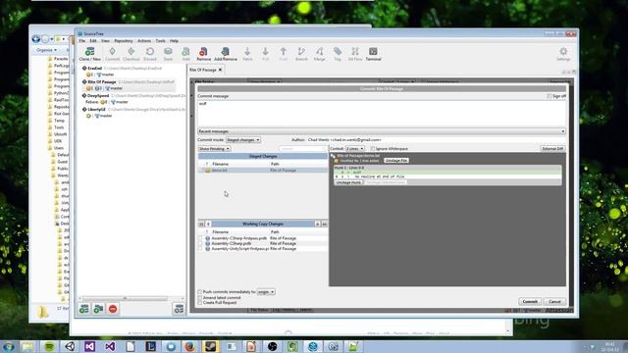The image size is (628, 353).
Task: Click the Tag toolbar icon
Action: tap(338, 53)
